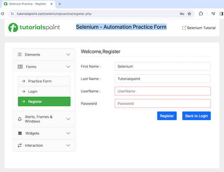
Task: Open site information icon in address bar
Action: (x=12, y=14)
